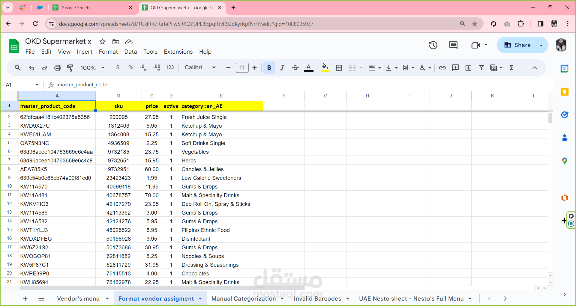Increase font size with plus button
576x306 pixels.
[x=254, y=68]
